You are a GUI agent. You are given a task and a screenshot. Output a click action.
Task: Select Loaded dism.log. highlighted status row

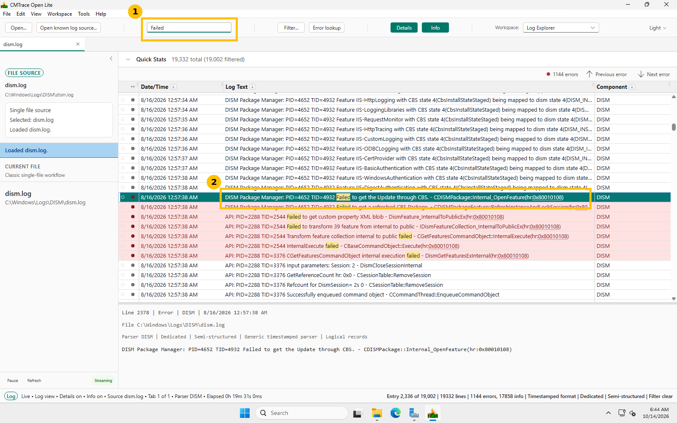(59, 150)
